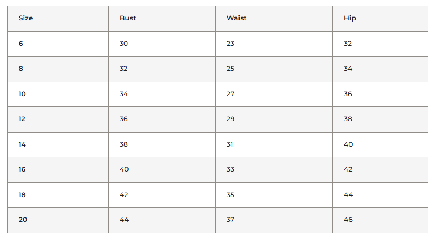This screenshot has width=431, height=239.
Task: Select bust value 38 for size 14
Action: (123, 144)
